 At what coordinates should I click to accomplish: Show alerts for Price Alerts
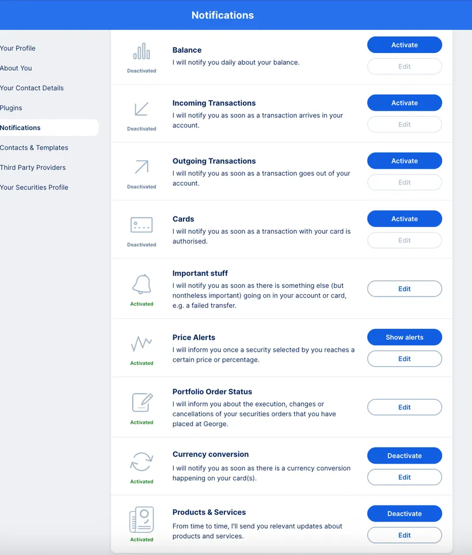pyautogui.click(x=404, y=337)
